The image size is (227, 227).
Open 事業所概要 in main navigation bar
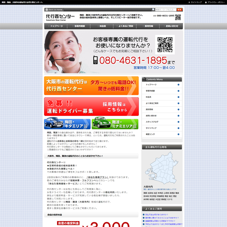79,26
